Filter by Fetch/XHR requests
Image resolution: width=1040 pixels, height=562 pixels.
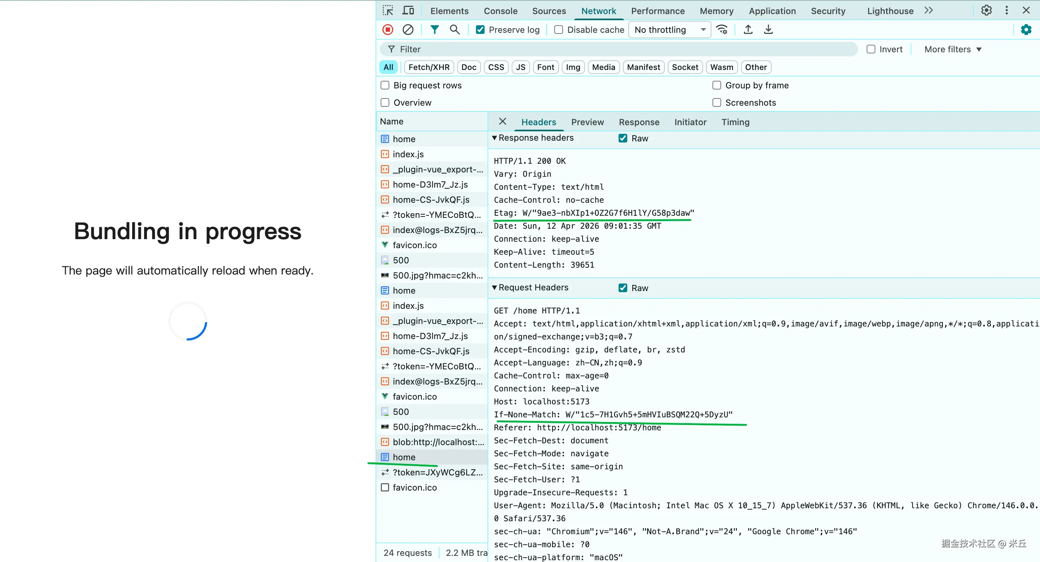coord(429,67)
